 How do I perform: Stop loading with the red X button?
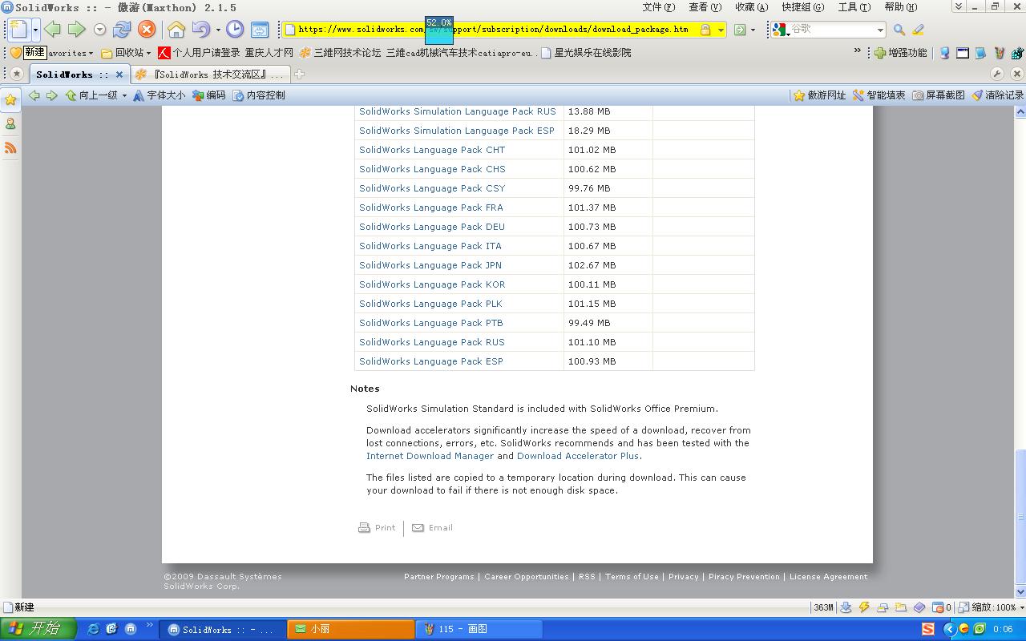click(x=147, y=30)
